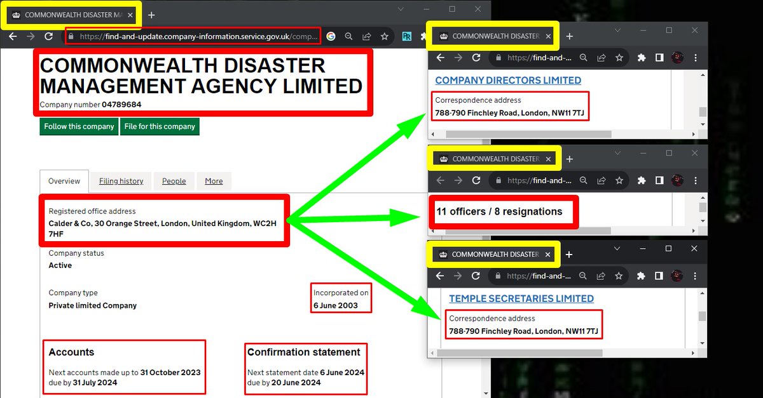Click back arrow in 11 officers window
Image resolution: width=763 pixels, height=398 pixels.
[440, 181]
